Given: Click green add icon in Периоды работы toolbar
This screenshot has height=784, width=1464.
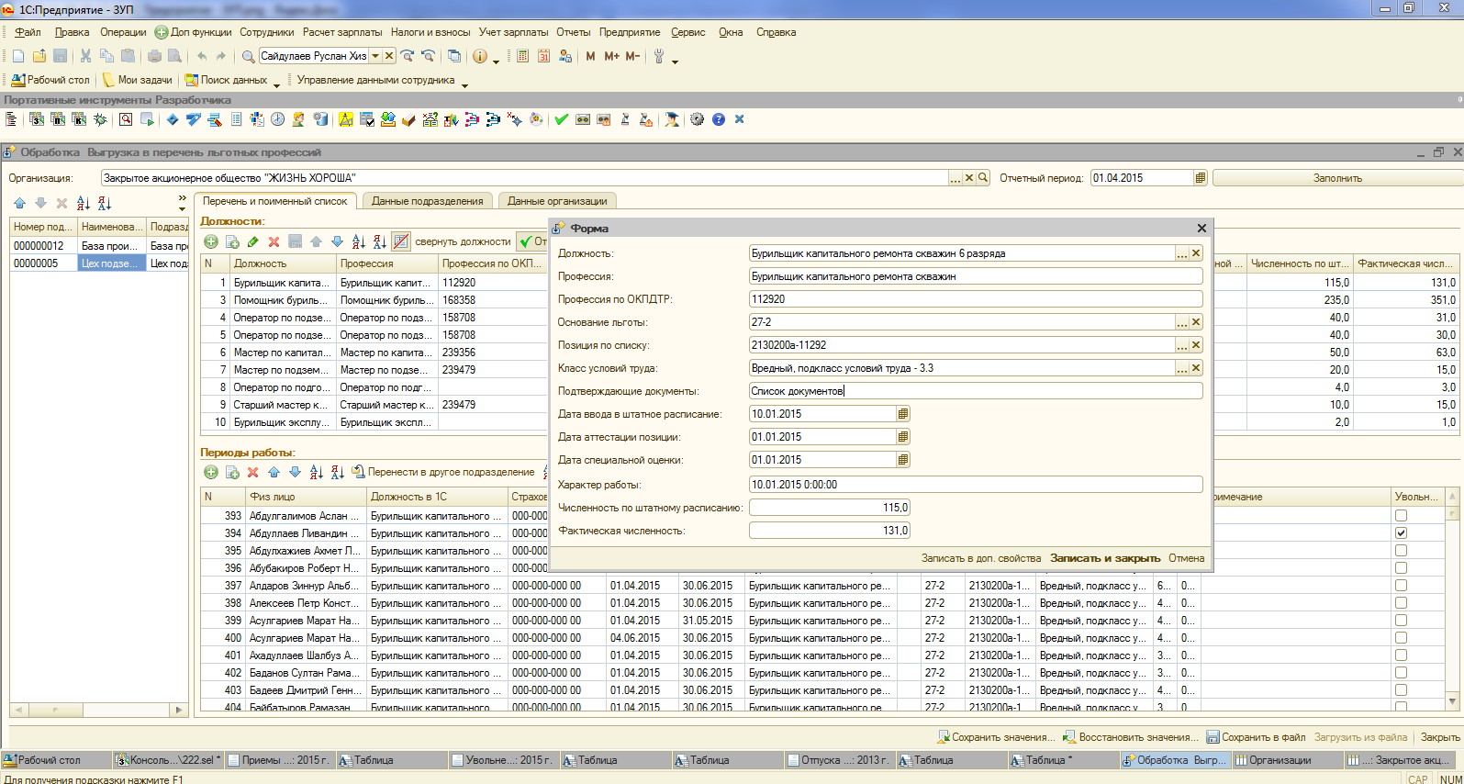Looking at the screenshot, I should coord(211,472).
